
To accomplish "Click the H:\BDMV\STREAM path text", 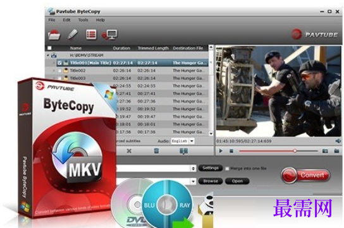I will [87, 55].
